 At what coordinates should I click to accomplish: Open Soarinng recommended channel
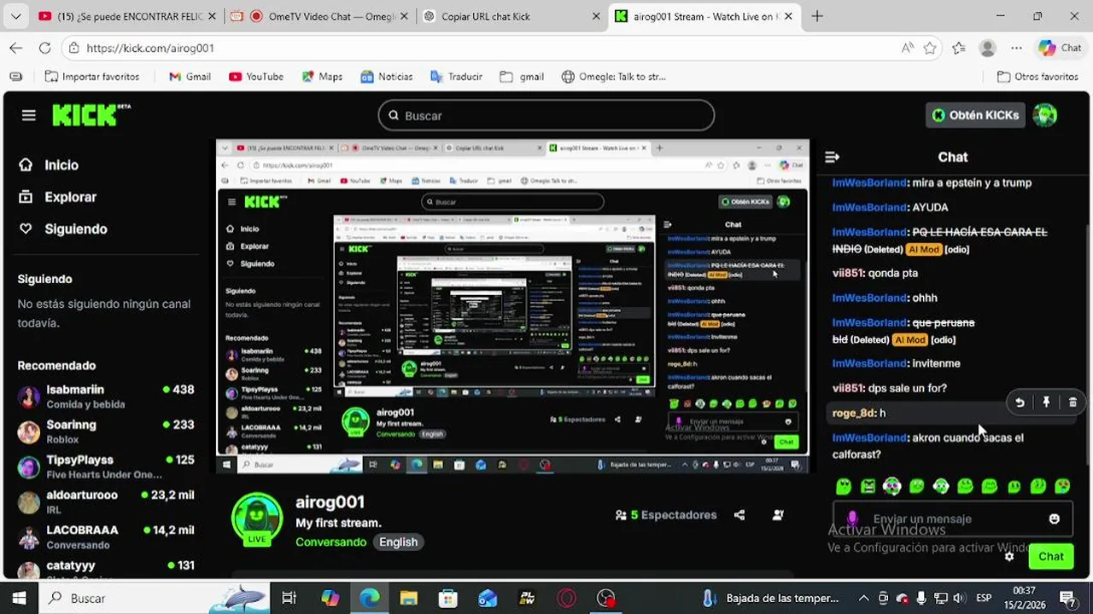[105, 432]
